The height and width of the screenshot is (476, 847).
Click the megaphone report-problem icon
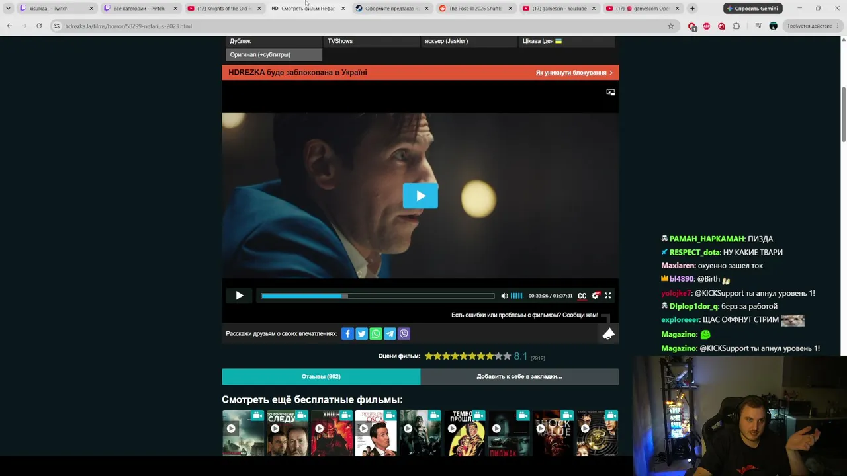point(609,334)
